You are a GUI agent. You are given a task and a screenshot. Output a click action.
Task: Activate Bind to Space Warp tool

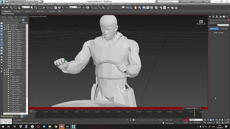click(x=19, y=8)
